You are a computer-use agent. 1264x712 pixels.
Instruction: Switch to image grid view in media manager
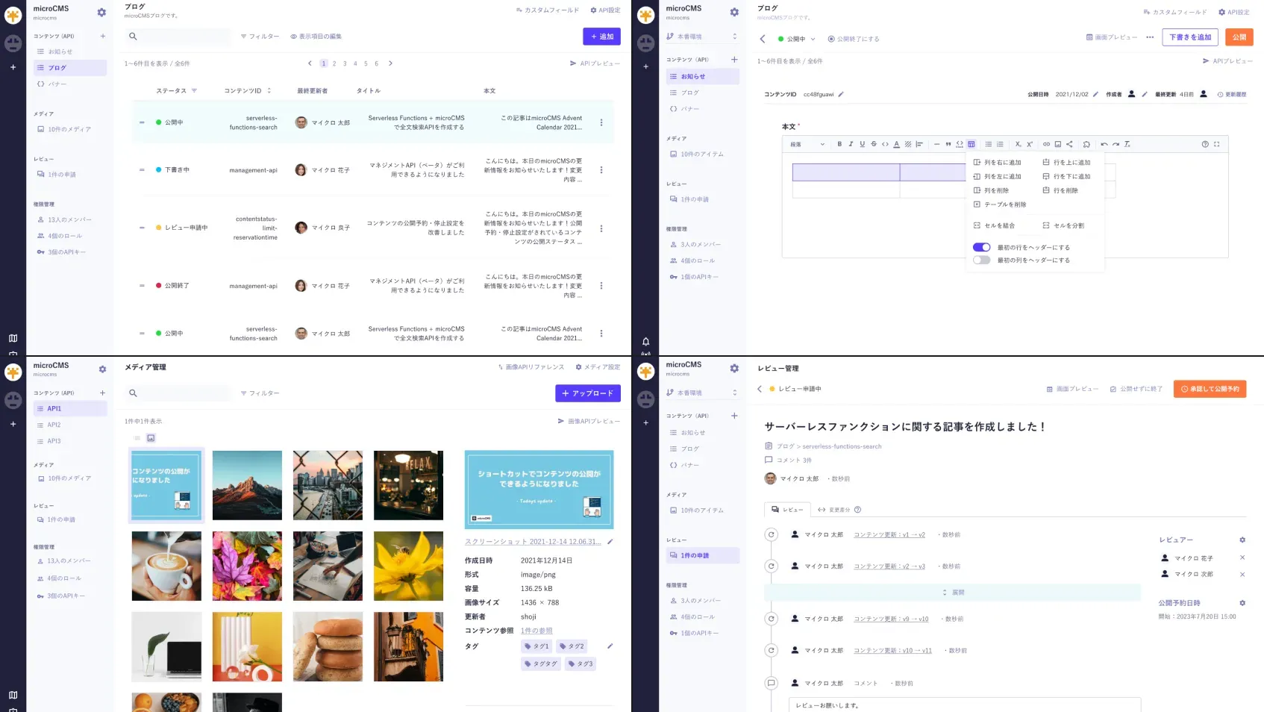tap(151, 438)
